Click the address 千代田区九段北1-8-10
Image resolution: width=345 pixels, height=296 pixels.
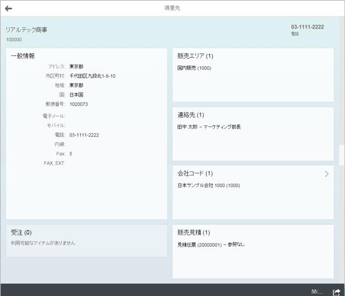click(x=92, y=76)
